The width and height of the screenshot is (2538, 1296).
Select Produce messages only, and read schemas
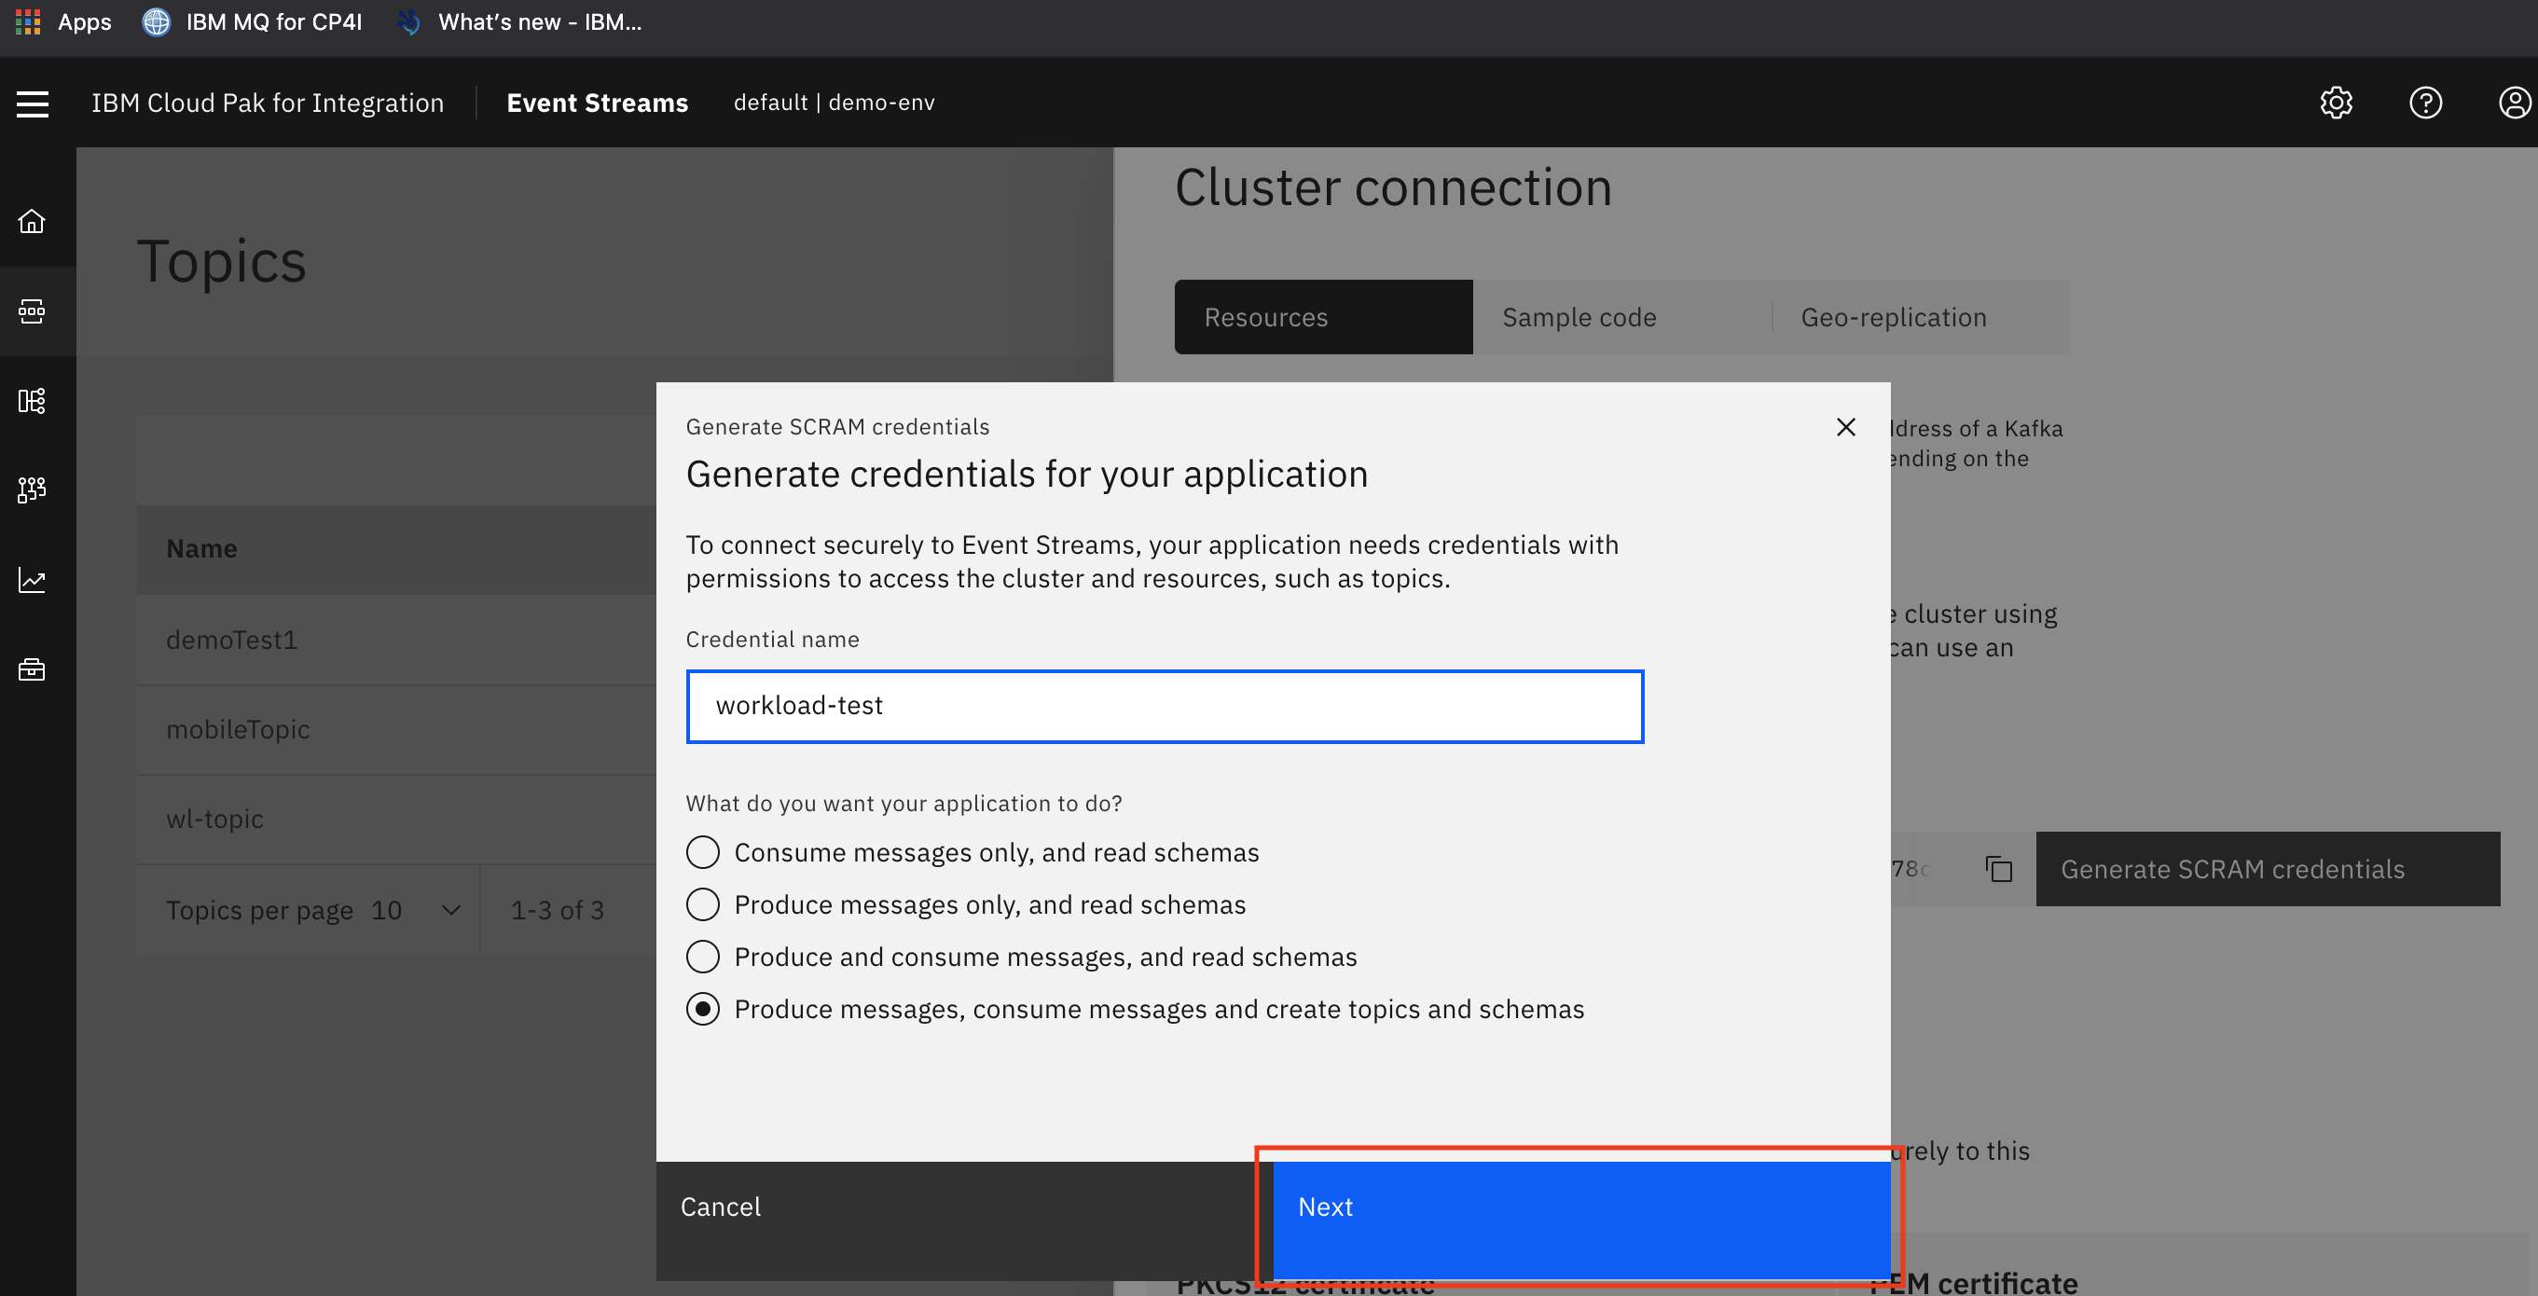tap(966, 904)
